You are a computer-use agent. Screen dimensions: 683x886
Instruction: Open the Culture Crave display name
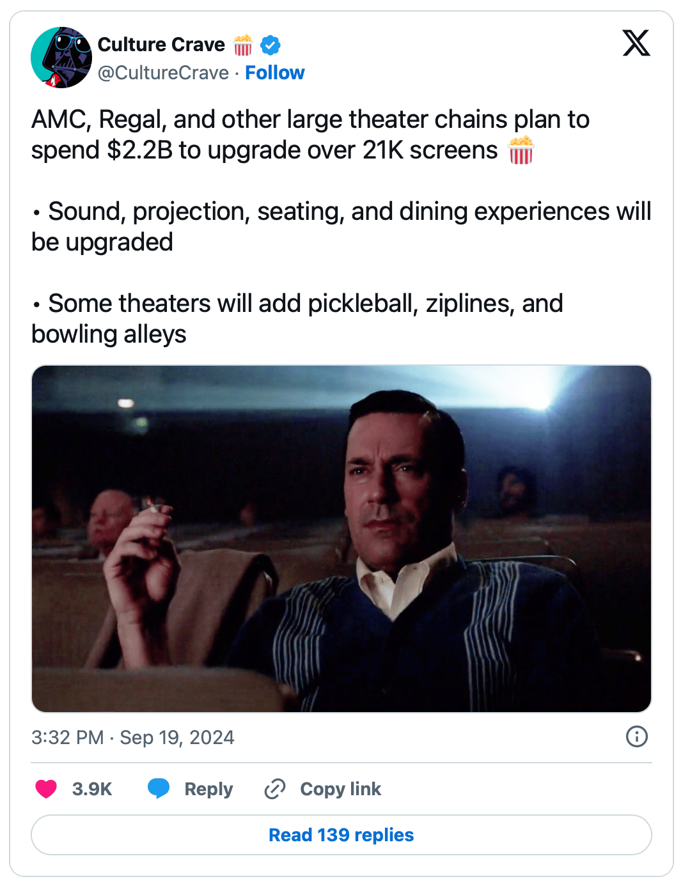pos(161,45)
